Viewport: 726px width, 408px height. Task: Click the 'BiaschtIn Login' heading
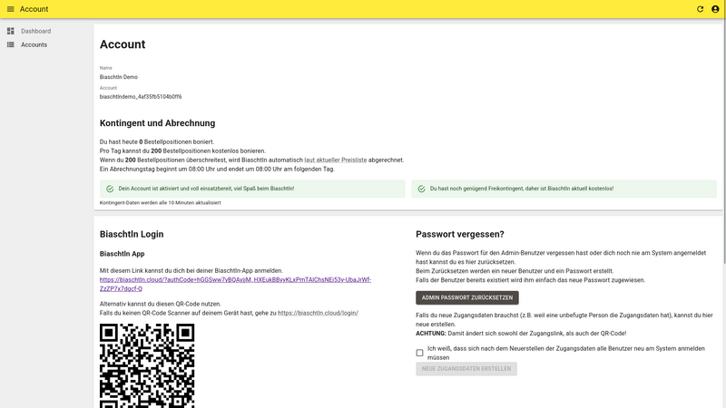132,234
